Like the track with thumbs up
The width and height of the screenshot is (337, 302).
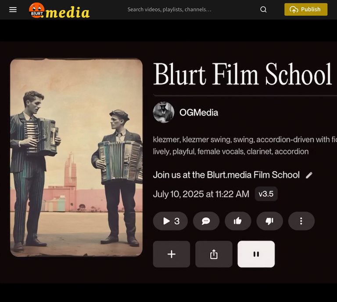tap(238, 221)
